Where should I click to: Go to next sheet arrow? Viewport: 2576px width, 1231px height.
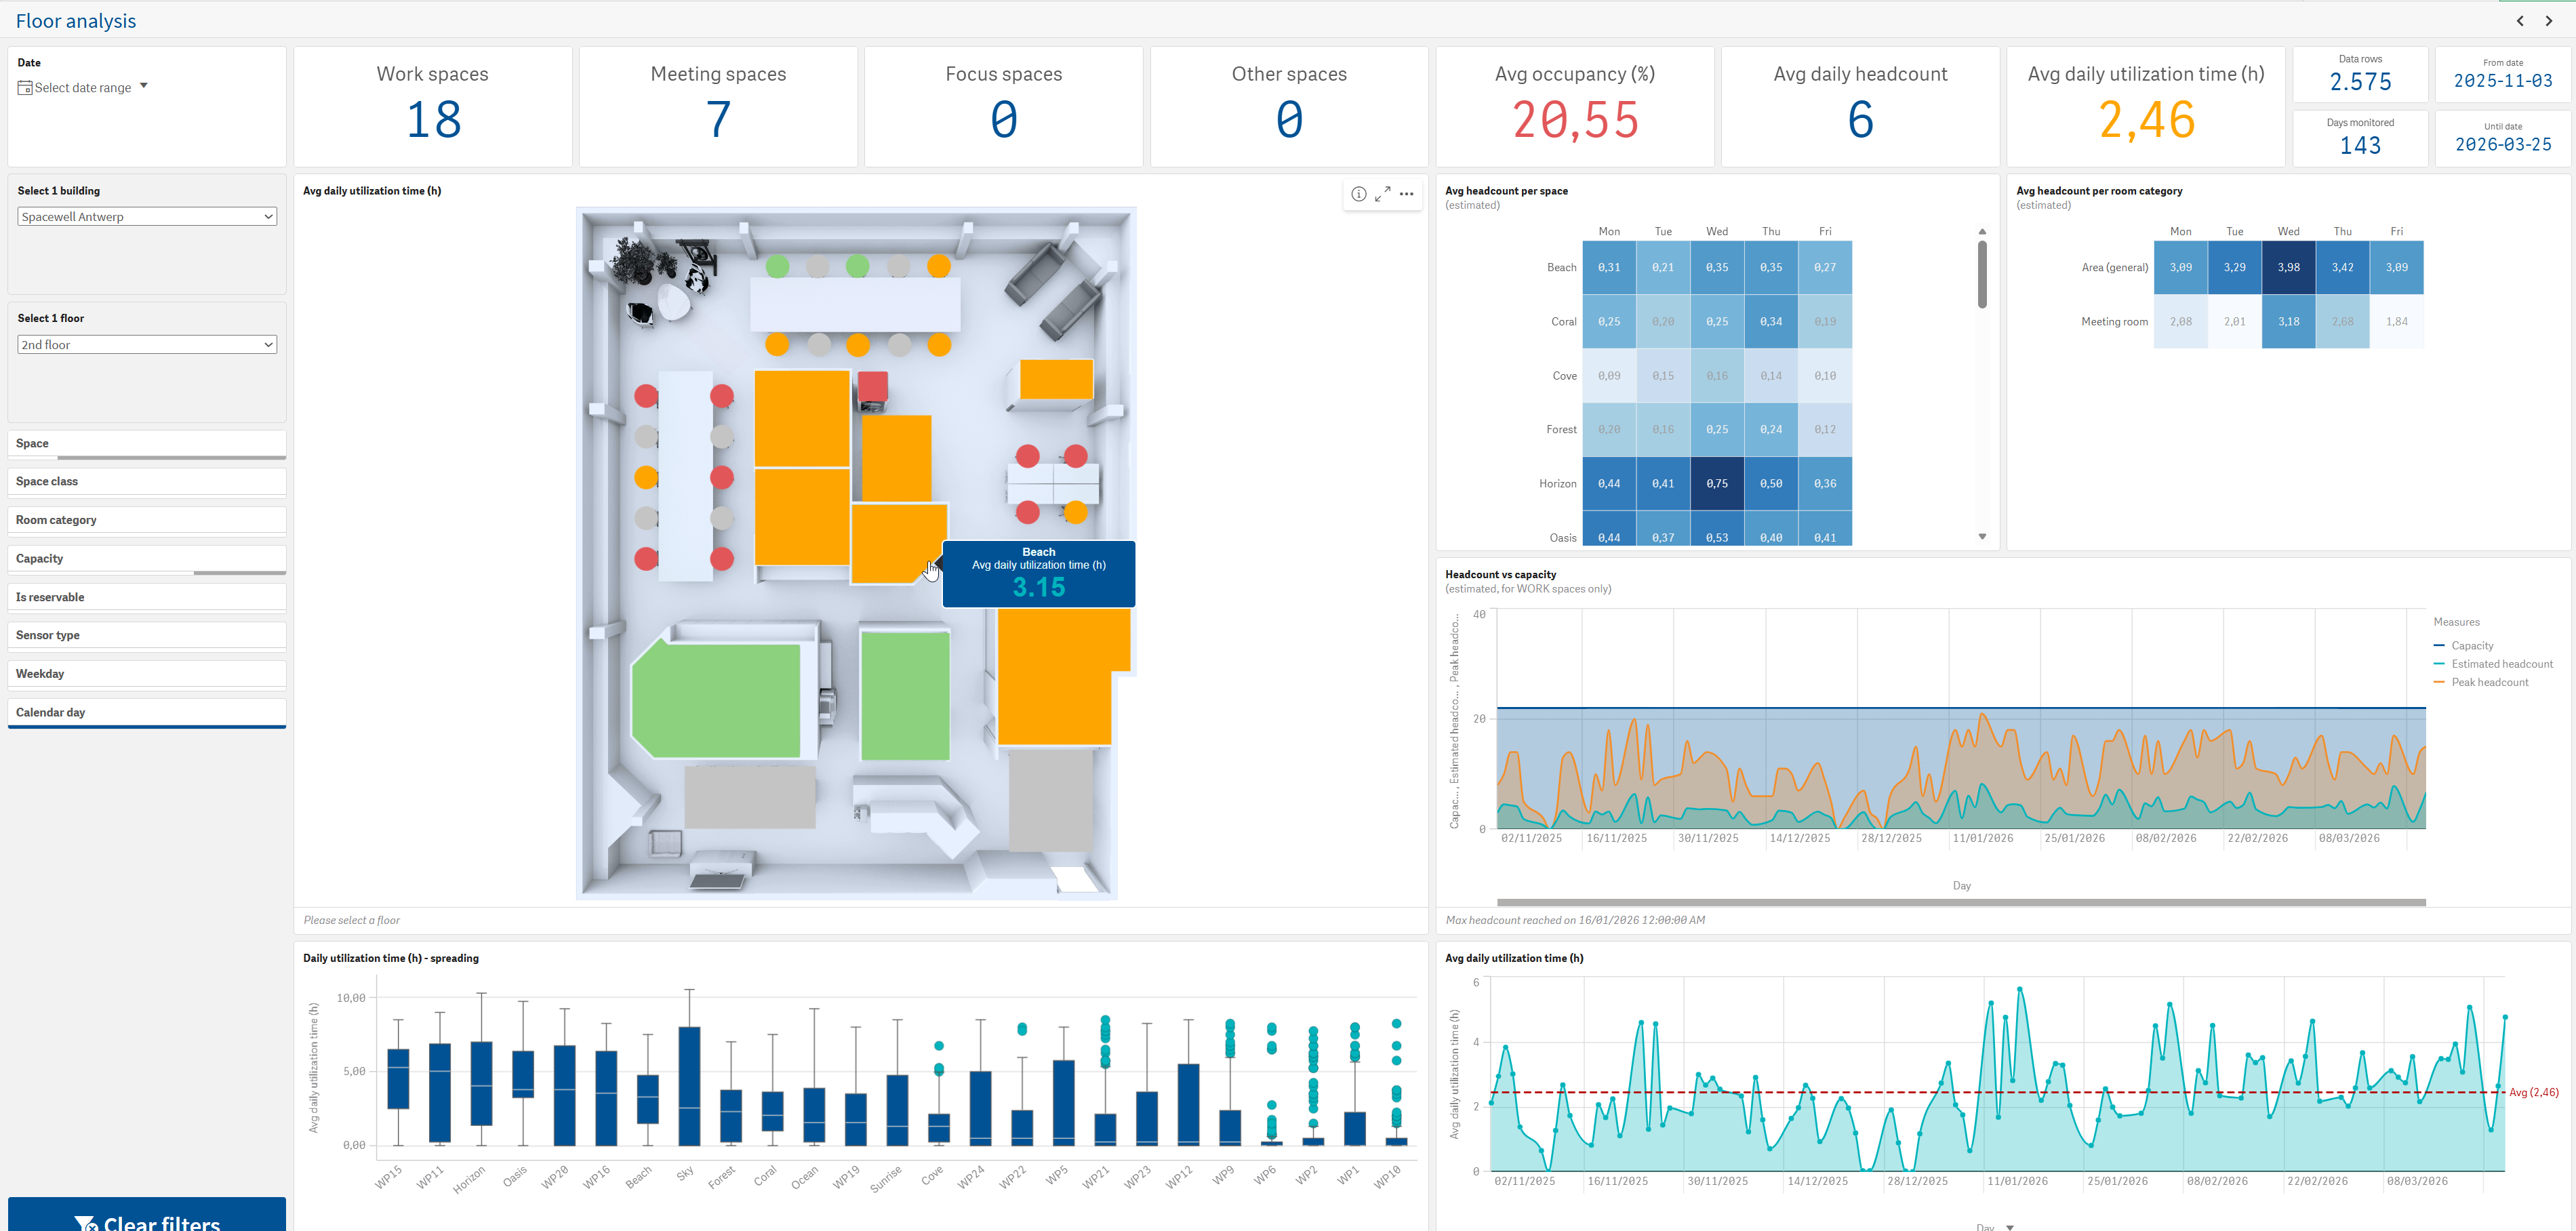[x=2548, y=21]
